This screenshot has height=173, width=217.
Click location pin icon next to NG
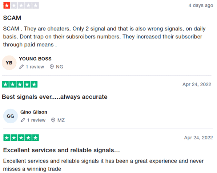point(52,67)
